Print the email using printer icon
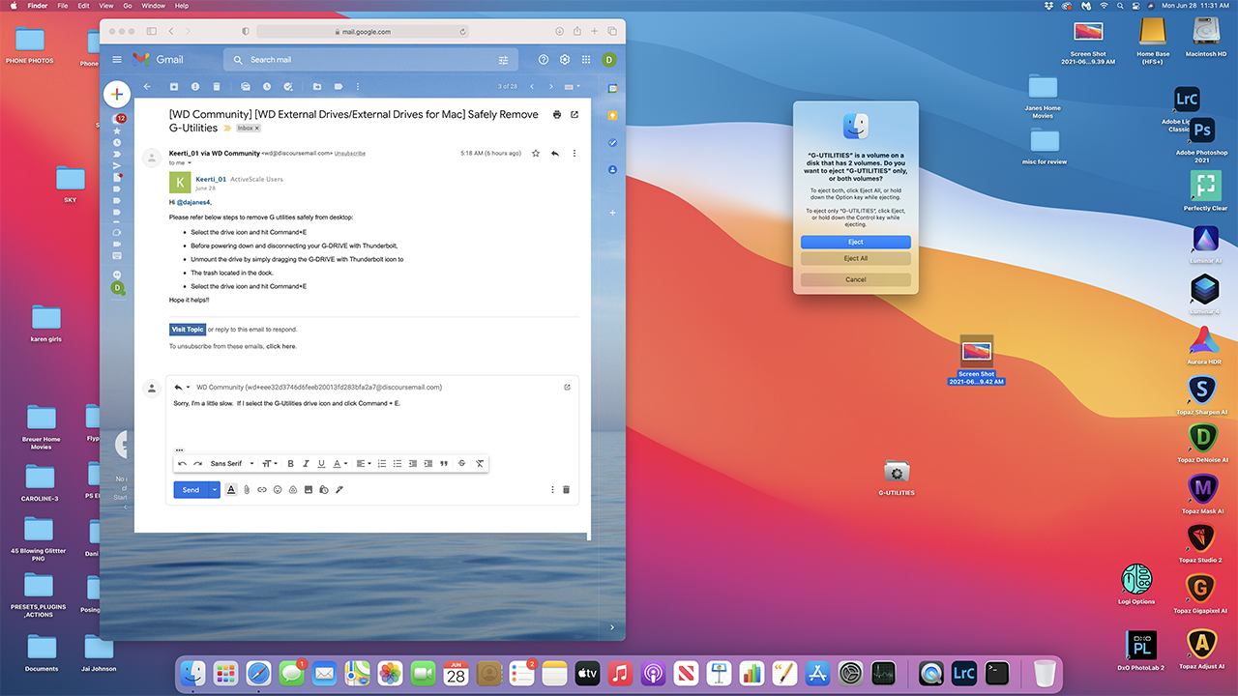 [557, 114]
